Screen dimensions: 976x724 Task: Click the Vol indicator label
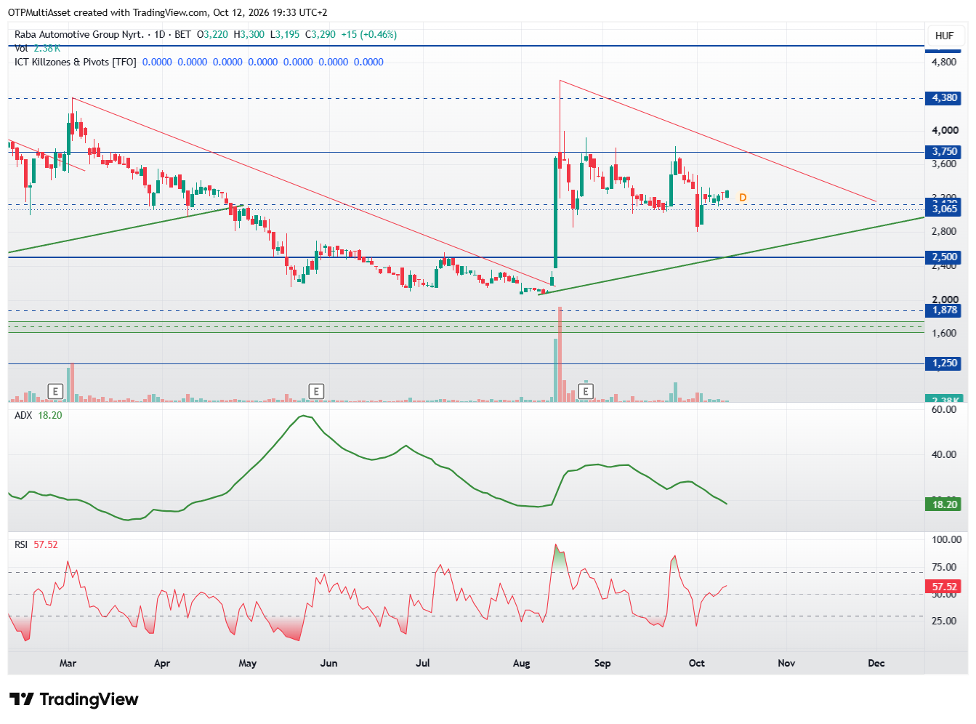coord(21,48)
